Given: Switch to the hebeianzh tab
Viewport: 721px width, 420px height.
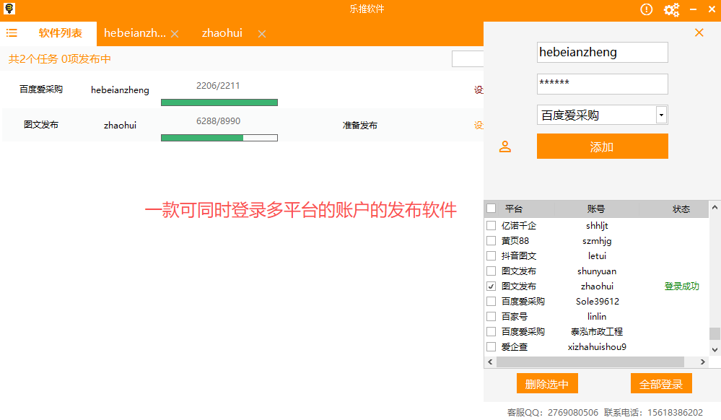Looking at the screenshot, I should tap(135, 33).
